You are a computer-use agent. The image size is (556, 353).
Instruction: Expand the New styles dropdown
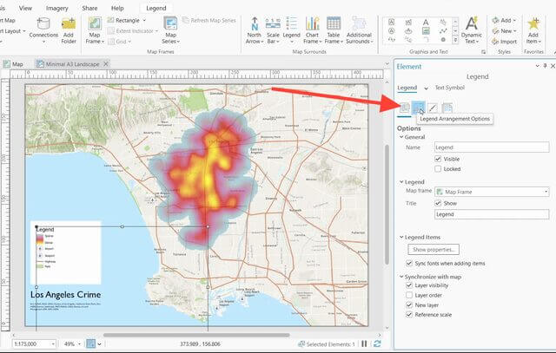515,31
